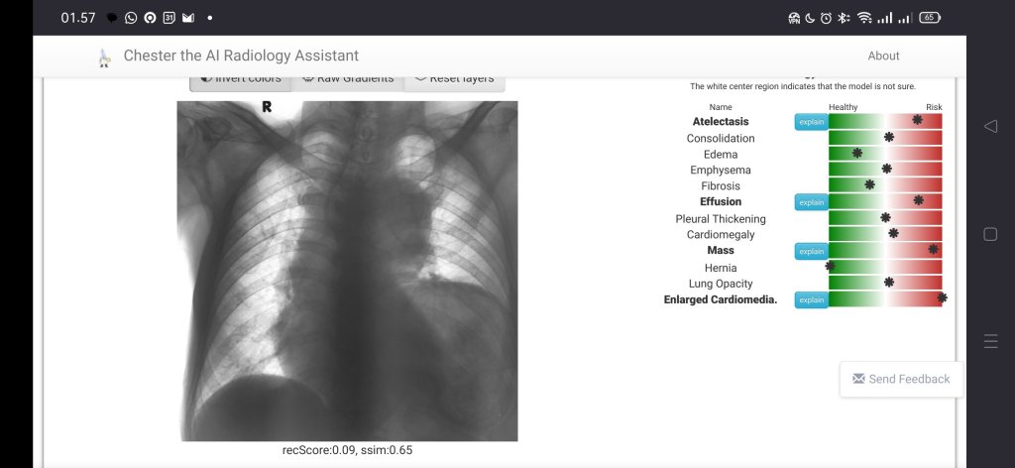Click the Hernia score marker
1015x468 pixels.
[x=830, y=266]
